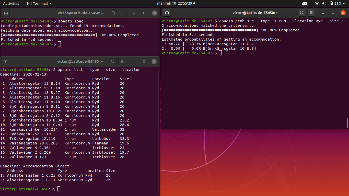This screenshot has height=196, width=349.
Task: Open the Activities overview
Action: tap(11, 4)
